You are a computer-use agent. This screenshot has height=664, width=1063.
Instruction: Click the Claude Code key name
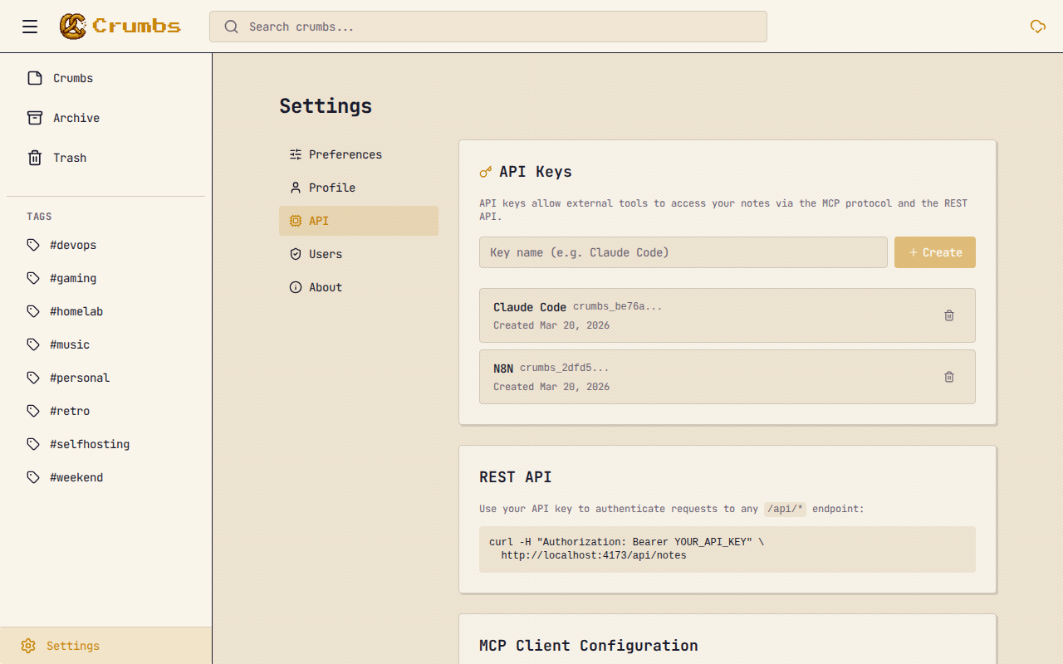coord(530,307)
